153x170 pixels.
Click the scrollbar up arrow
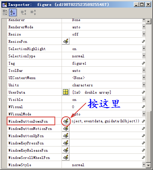click(x=149, y=21)
